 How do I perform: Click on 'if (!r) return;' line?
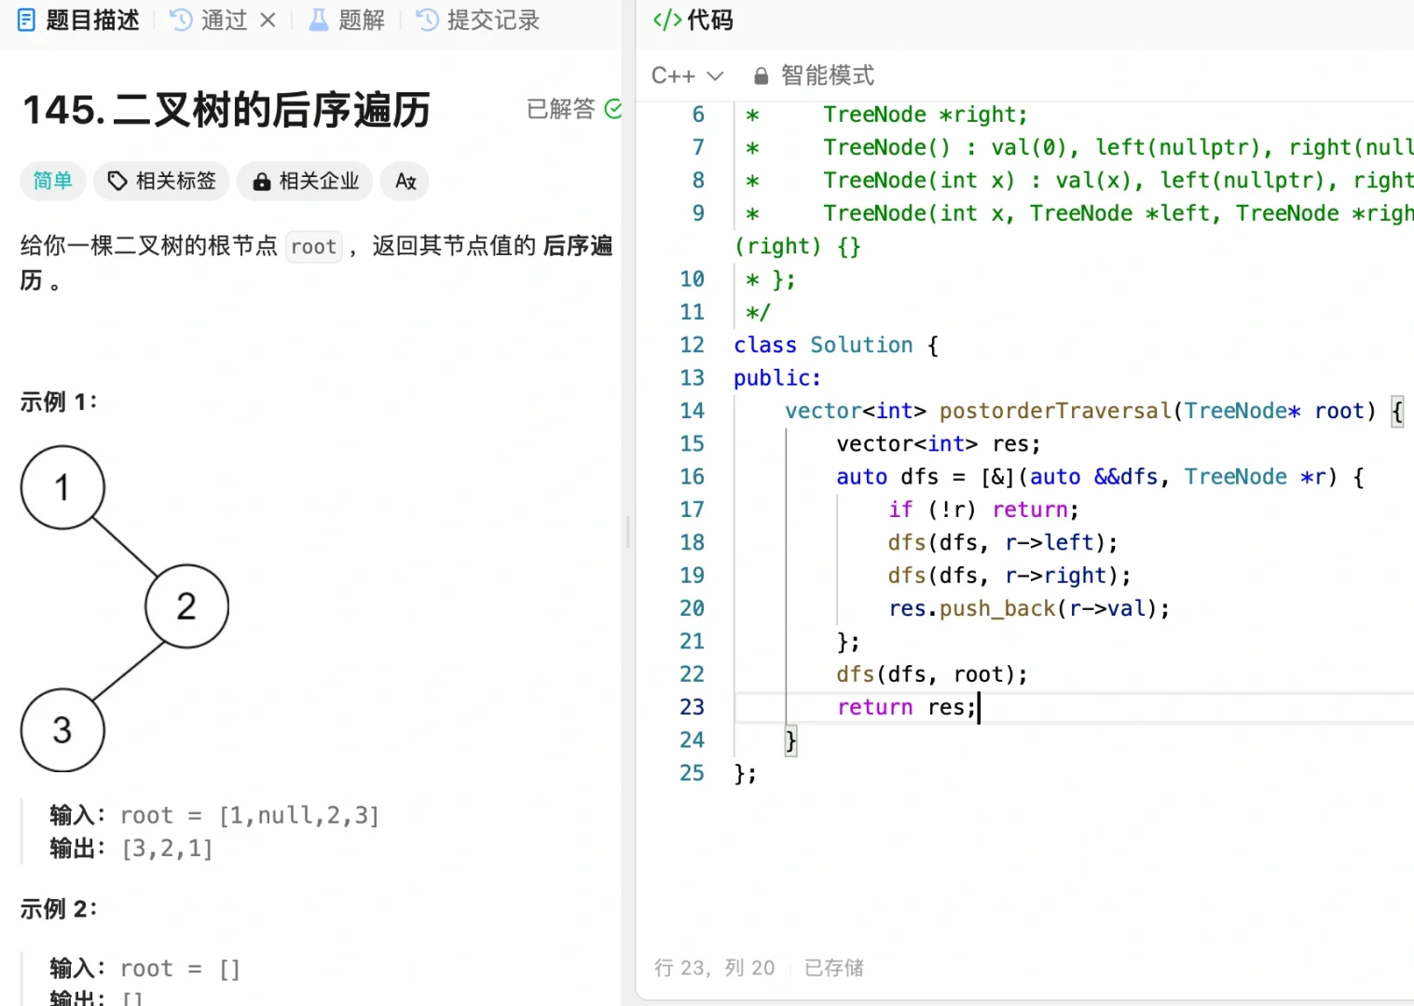coord(983,510)
